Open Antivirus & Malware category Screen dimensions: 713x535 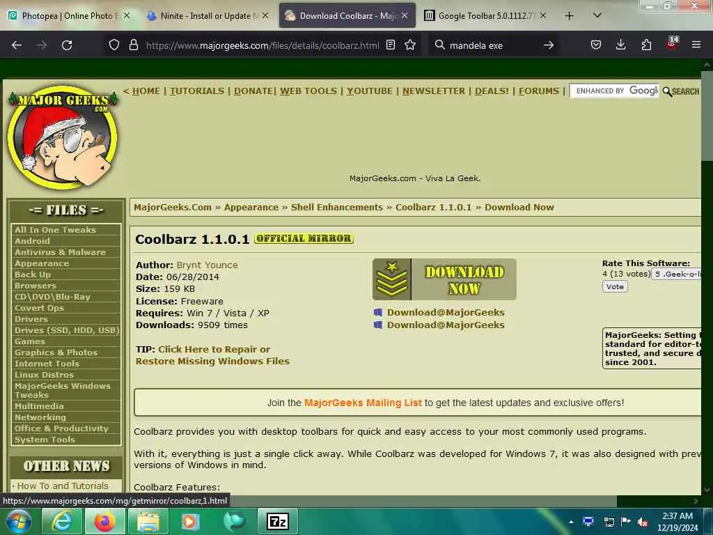(60, 252)
